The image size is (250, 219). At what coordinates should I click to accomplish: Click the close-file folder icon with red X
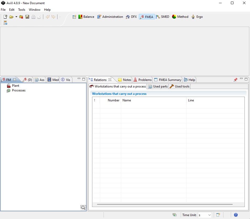click(22, 17)
